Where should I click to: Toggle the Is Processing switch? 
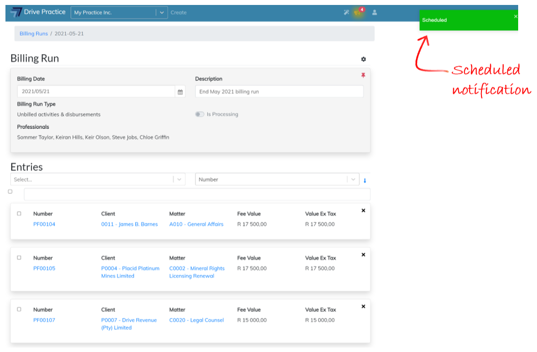(x=199, y=114)
